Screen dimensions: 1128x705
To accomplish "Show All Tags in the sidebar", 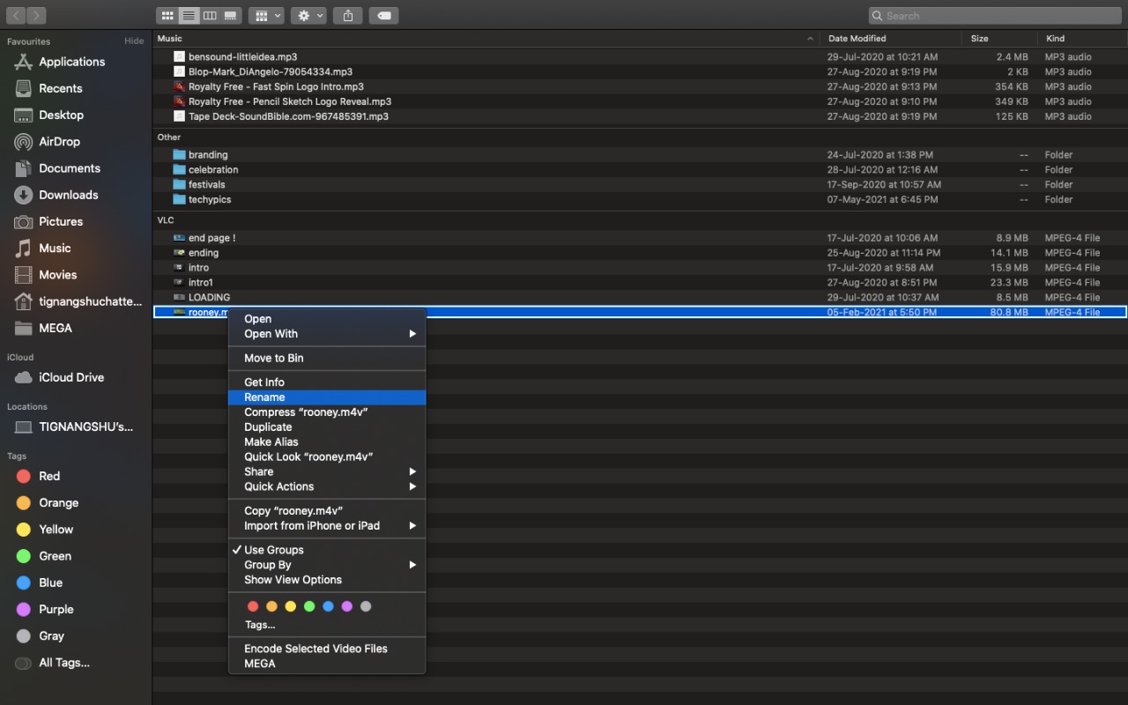I will (x=63, y=663).
